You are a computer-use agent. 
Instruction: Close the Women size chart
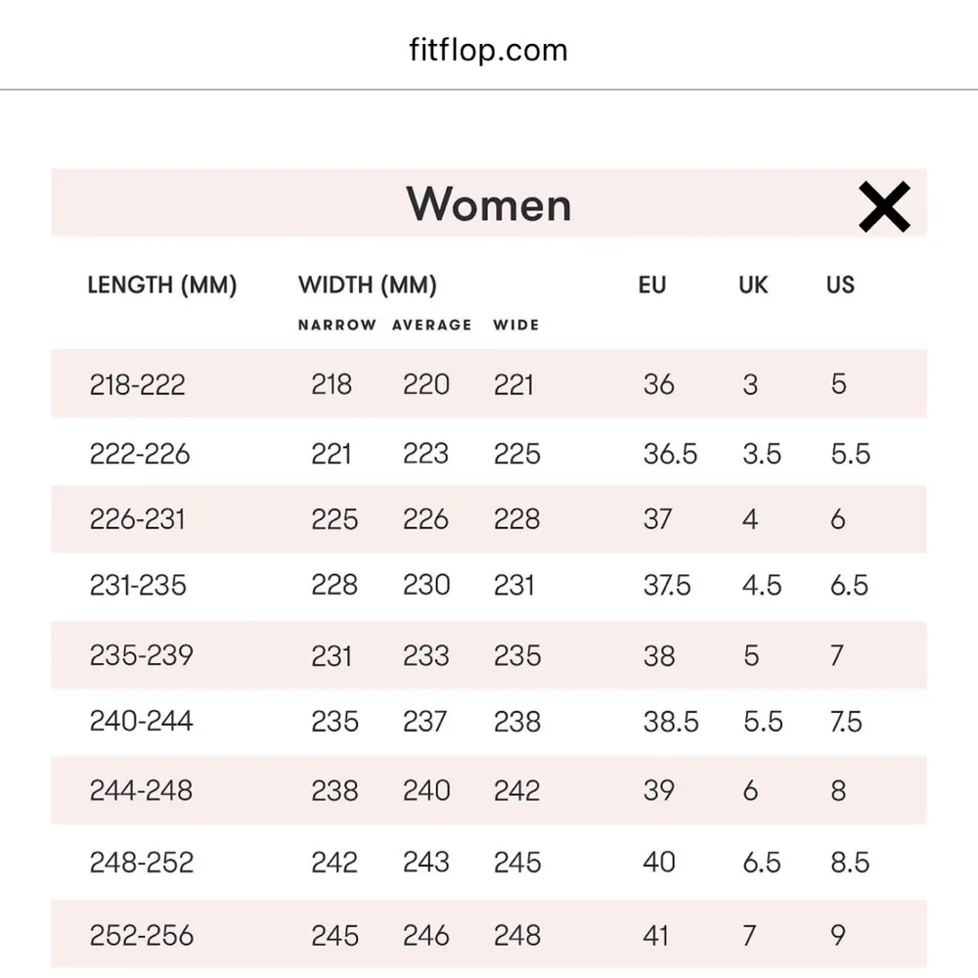pos(884,207)
